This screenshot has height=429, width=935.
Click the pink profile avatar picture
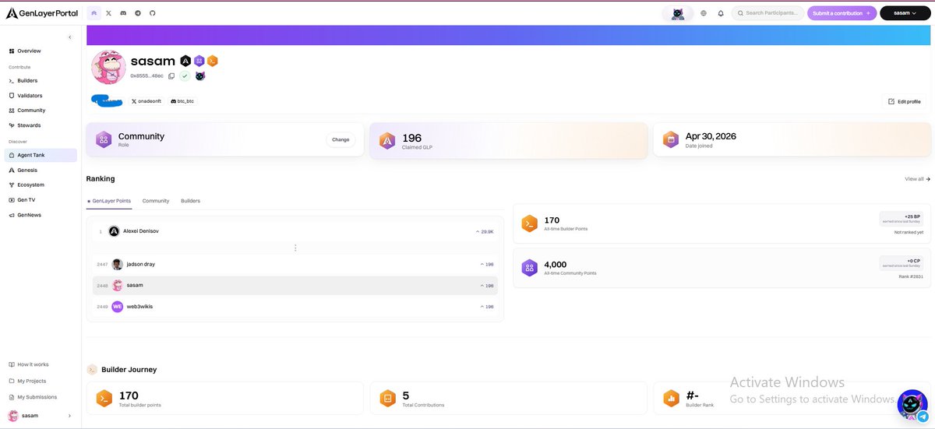coord(109,67)
